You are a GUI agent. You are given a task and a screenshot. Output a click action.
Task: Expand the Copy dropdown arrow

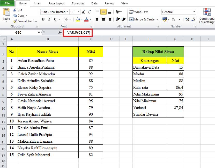pos(26,16)
